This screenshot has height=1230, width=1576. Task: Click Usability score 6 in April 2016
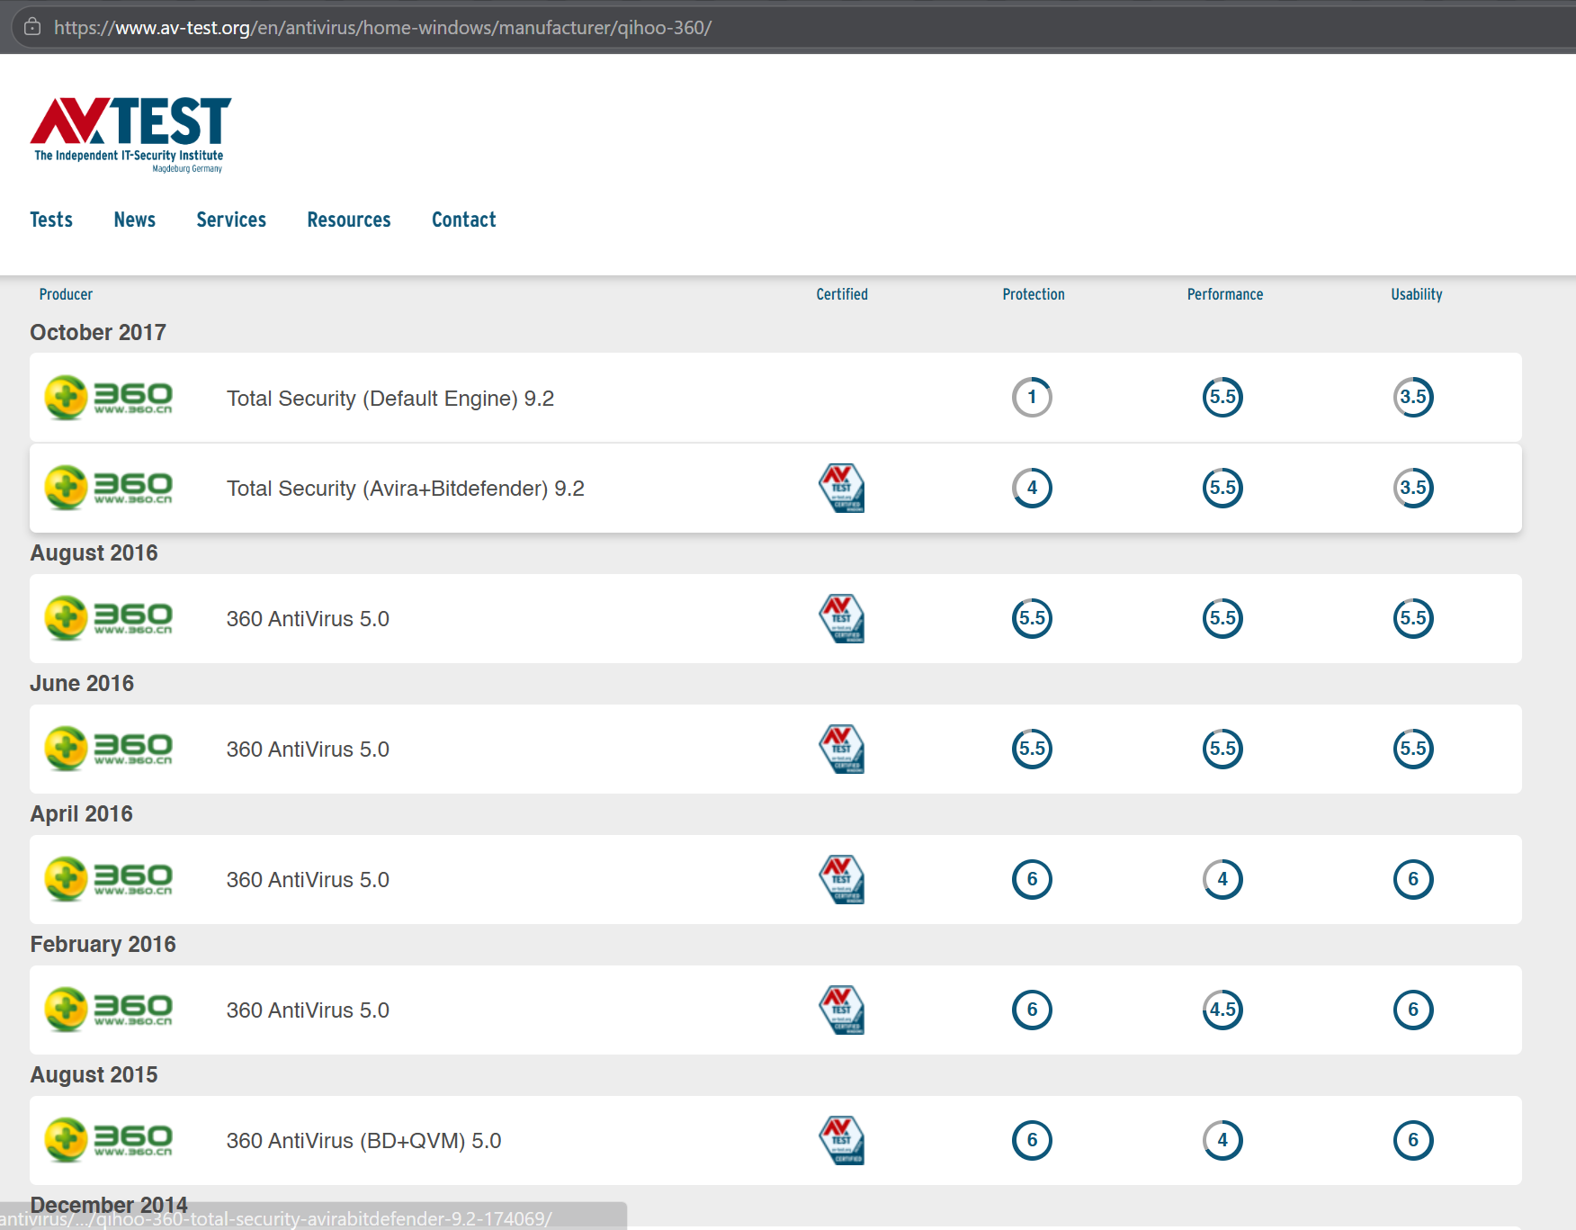coord(1413,879)
